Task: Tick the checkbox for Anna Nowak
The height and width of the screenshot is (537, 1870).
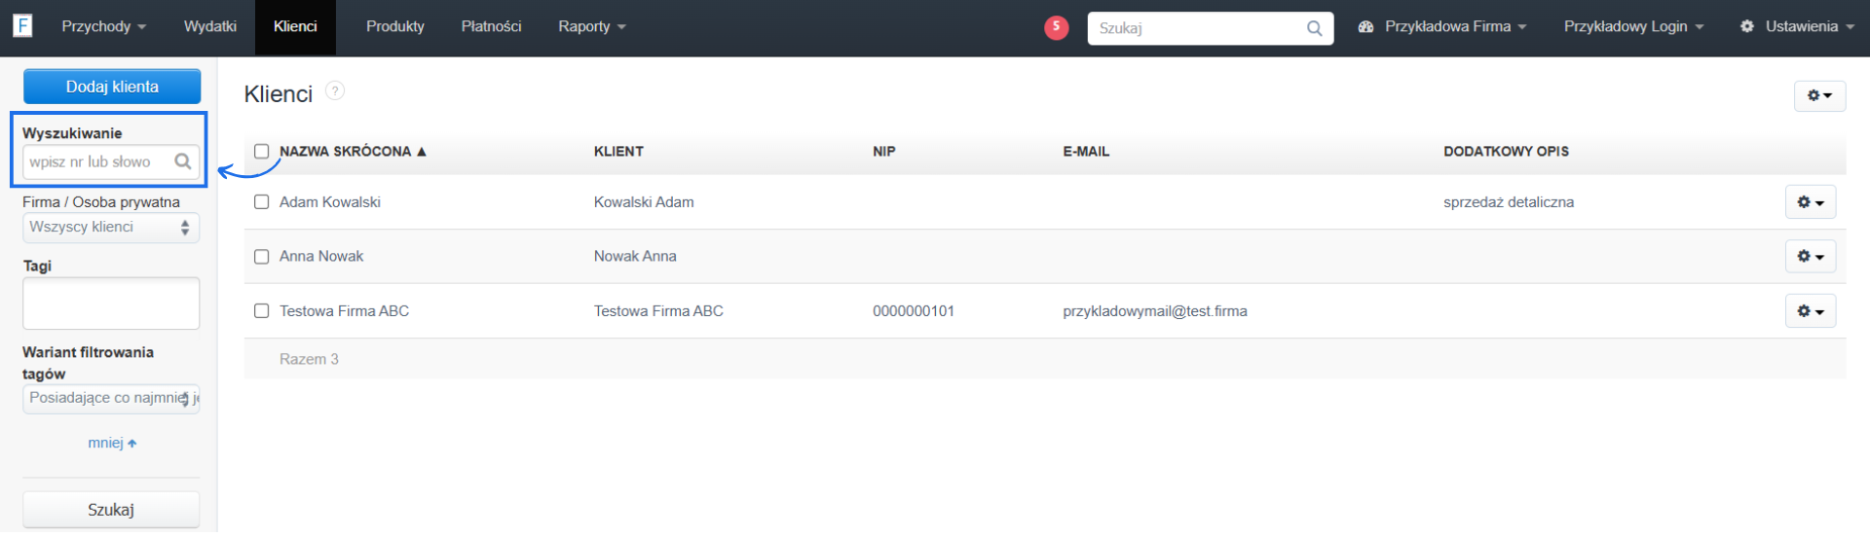Action: pyautogui.click(x=261, y=258)
